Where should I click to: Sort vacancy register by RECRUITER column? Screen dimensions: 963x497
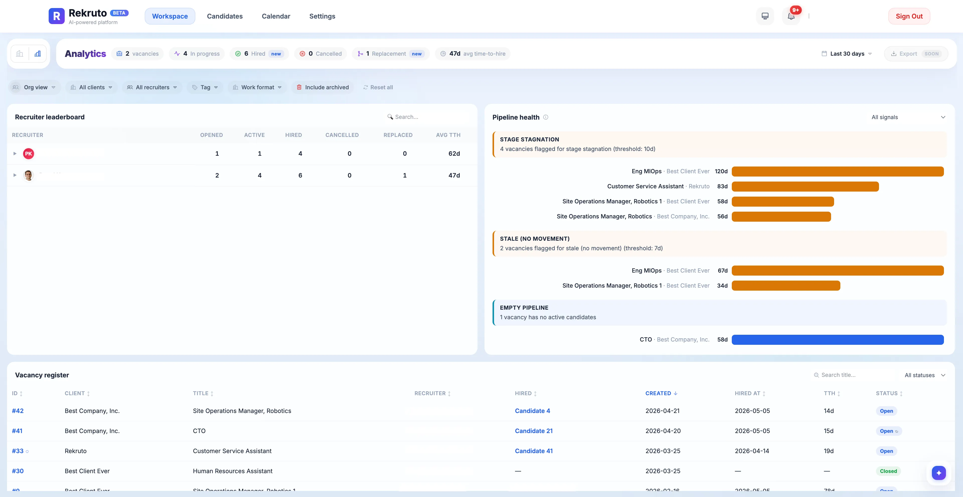click(x=433, y=393)
